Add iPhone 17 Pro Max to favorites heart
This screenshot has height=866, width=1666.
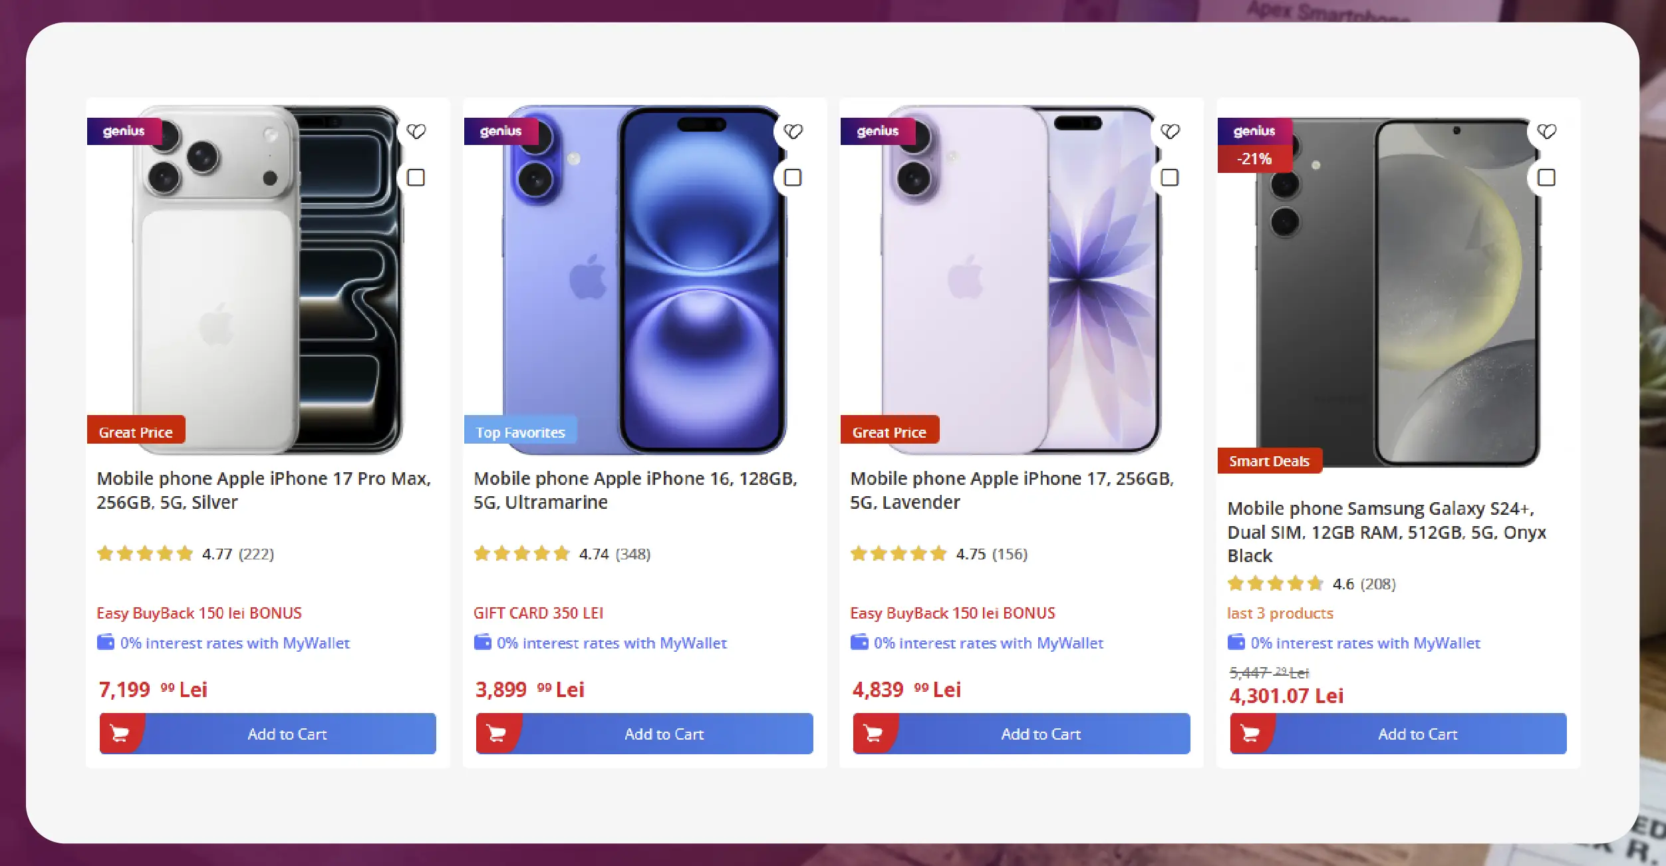pyautogui.click(x=416, y=132)
